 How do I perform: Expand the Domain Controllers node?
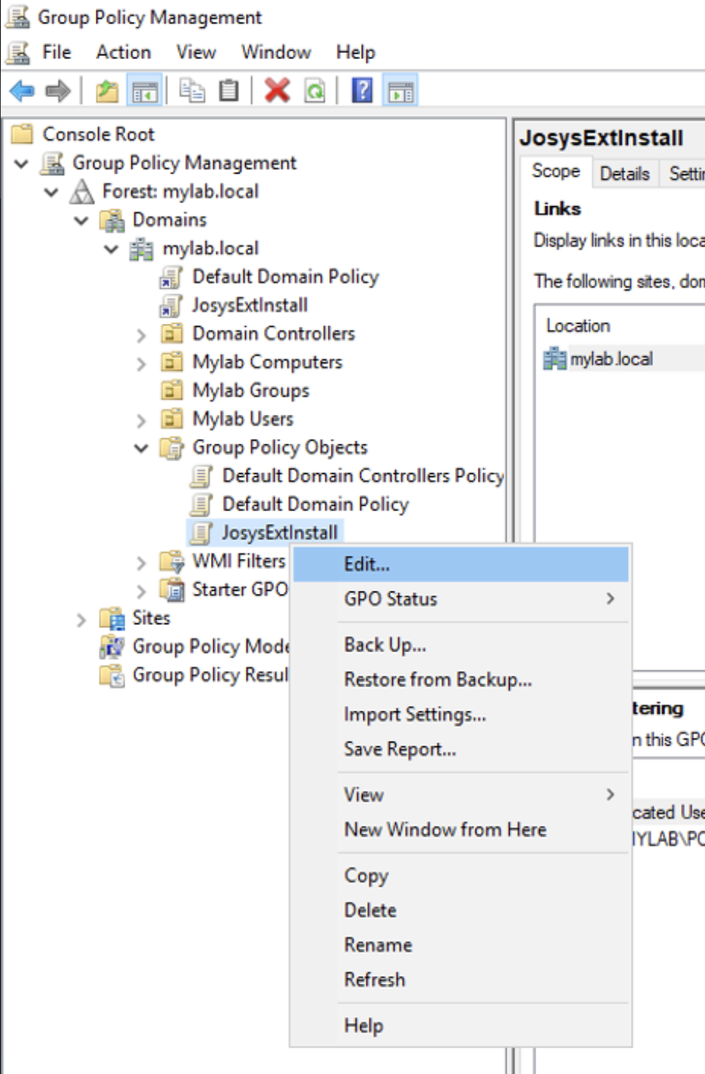coord(141,335)
